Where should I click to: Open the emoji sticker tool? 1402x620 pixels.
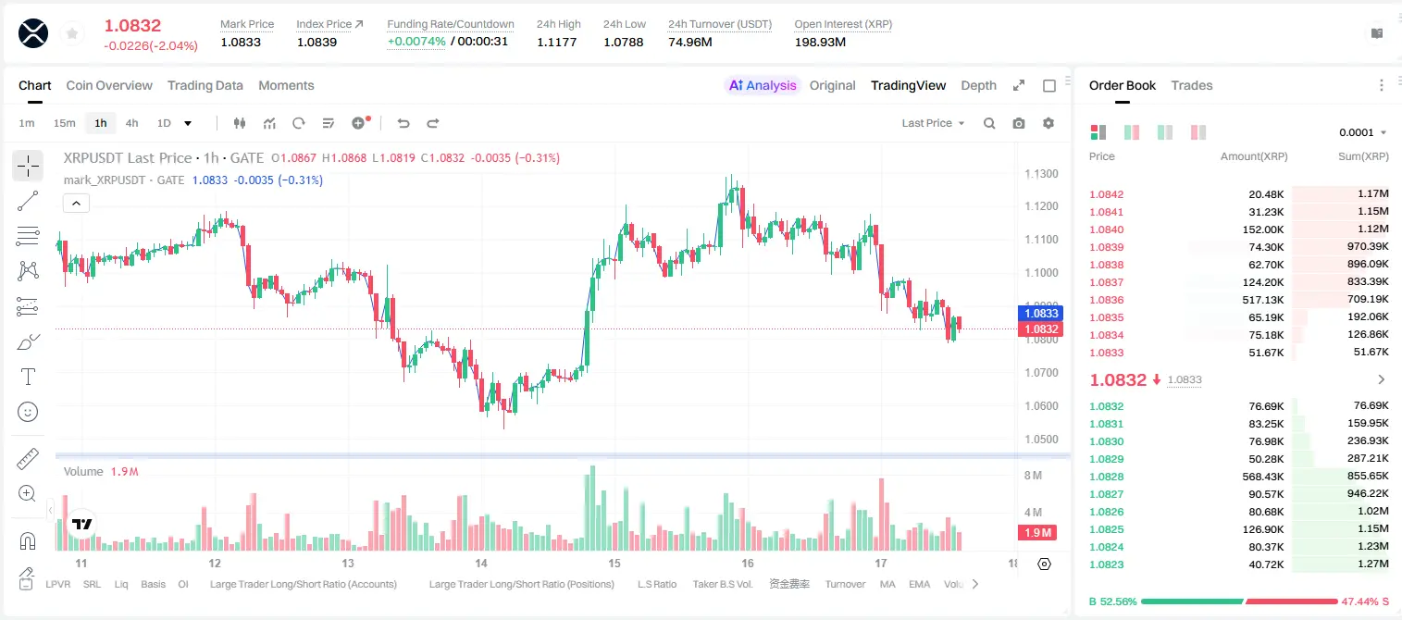pyautogui.click(x=28, y=412)
